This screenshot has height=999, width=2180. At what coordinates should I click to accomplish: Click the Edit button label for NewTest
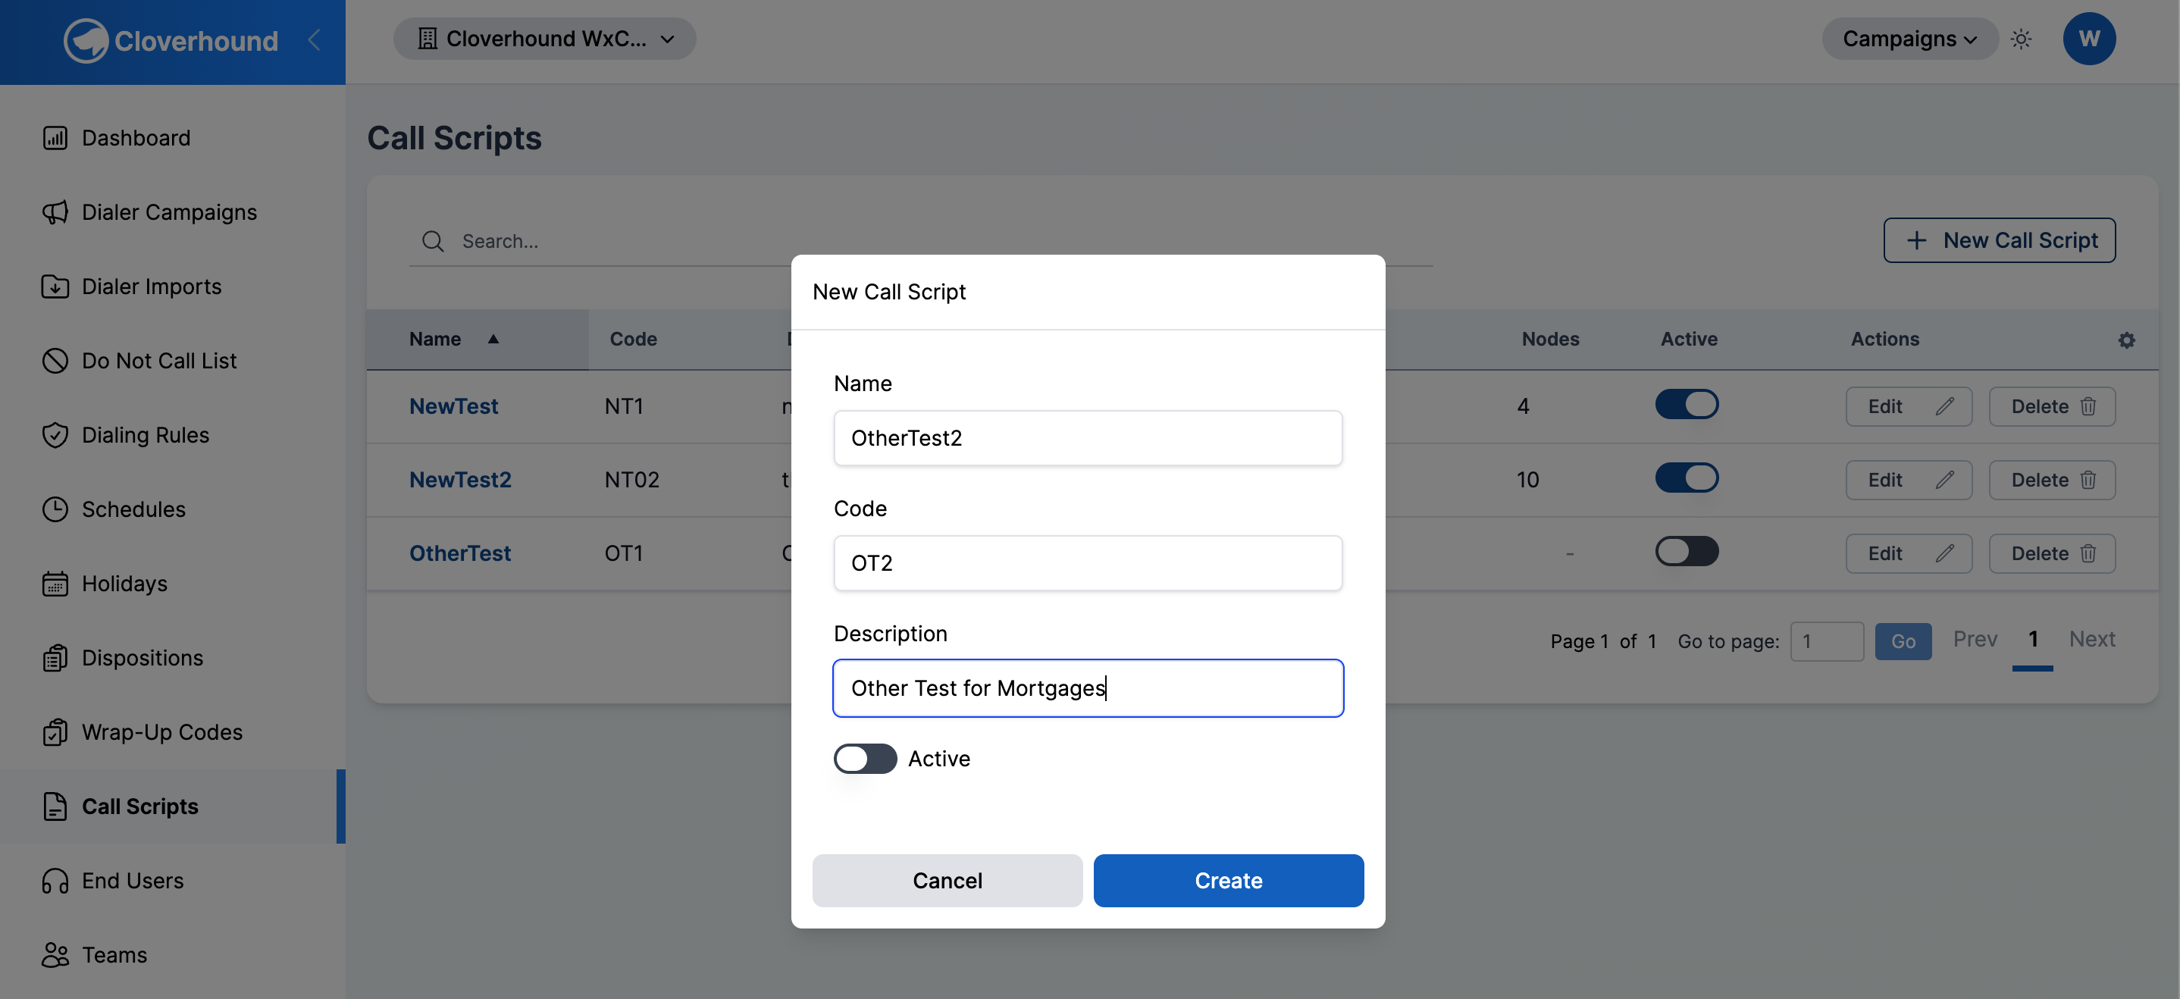coord(1884,406)
